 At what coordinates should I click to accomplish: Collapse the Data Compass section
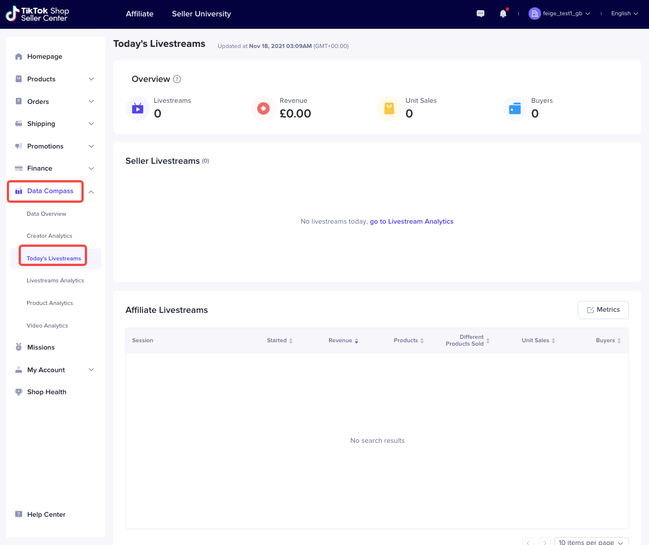(91, 191)
